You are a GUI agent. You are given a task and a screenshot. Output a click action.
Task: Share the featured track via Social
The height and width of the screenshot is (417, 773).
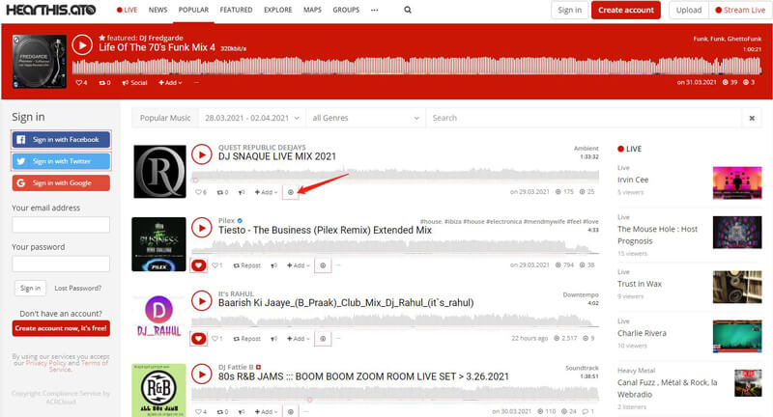(134, 83)
